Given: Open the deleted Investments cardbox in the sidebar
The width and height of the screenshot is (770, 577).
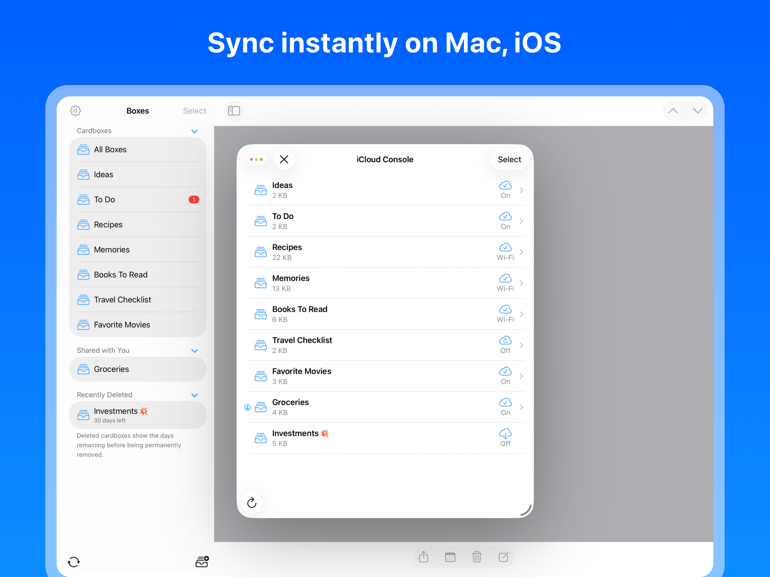Looking at the screenshot, I should (x=138, y=415).
